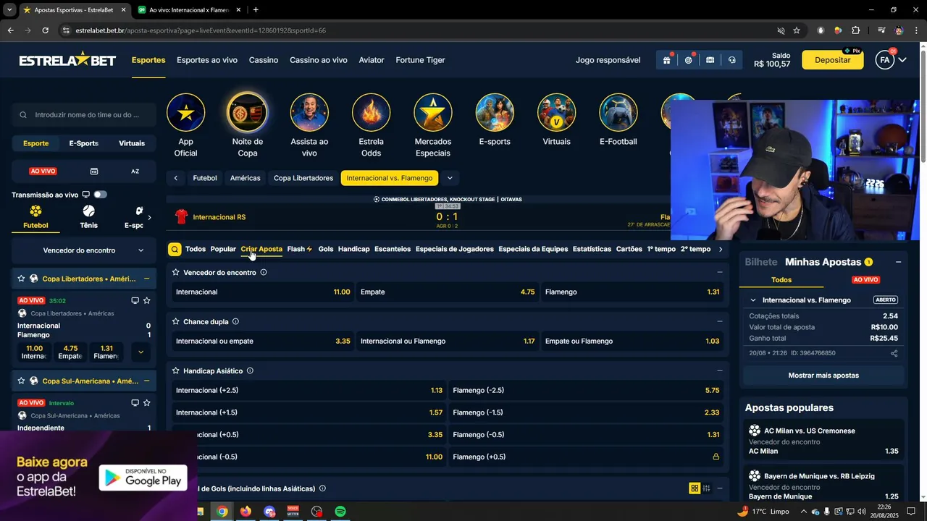Screen dimensions: 927x521
Task: Open the Cassino ao vivo menu
Action: point(319,60)
